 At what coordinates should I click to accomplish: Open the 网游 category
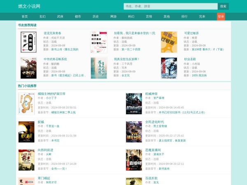point(113,16)
